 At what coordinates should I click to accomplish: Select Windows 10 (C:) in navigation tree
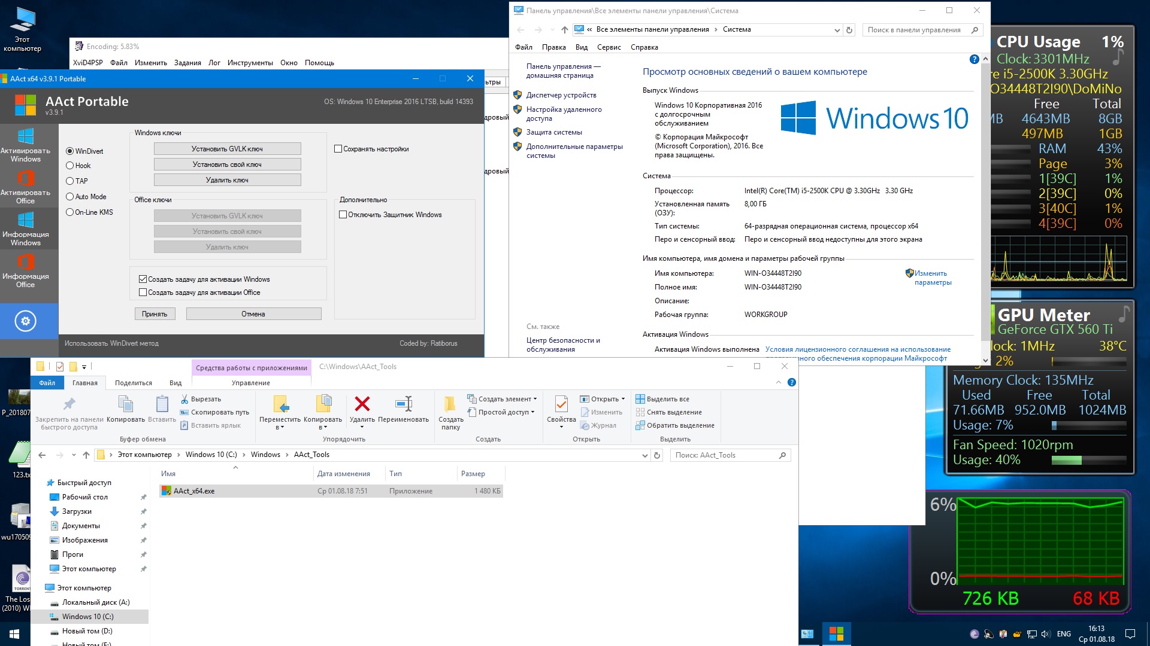pyautogui.click(x=88, y=617)
